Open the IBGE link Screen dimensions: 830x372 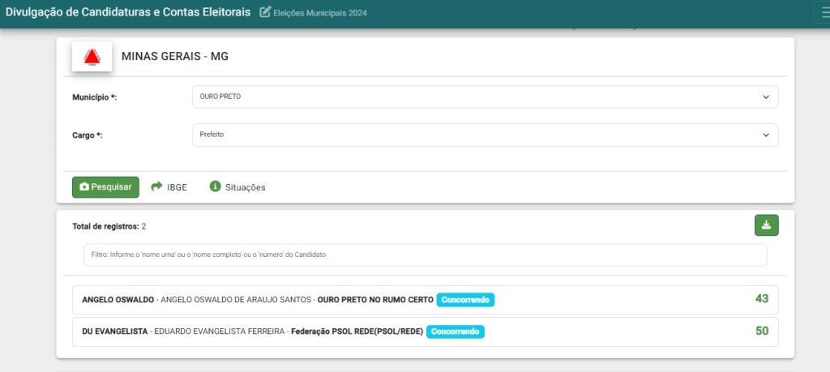pos(177,187)
